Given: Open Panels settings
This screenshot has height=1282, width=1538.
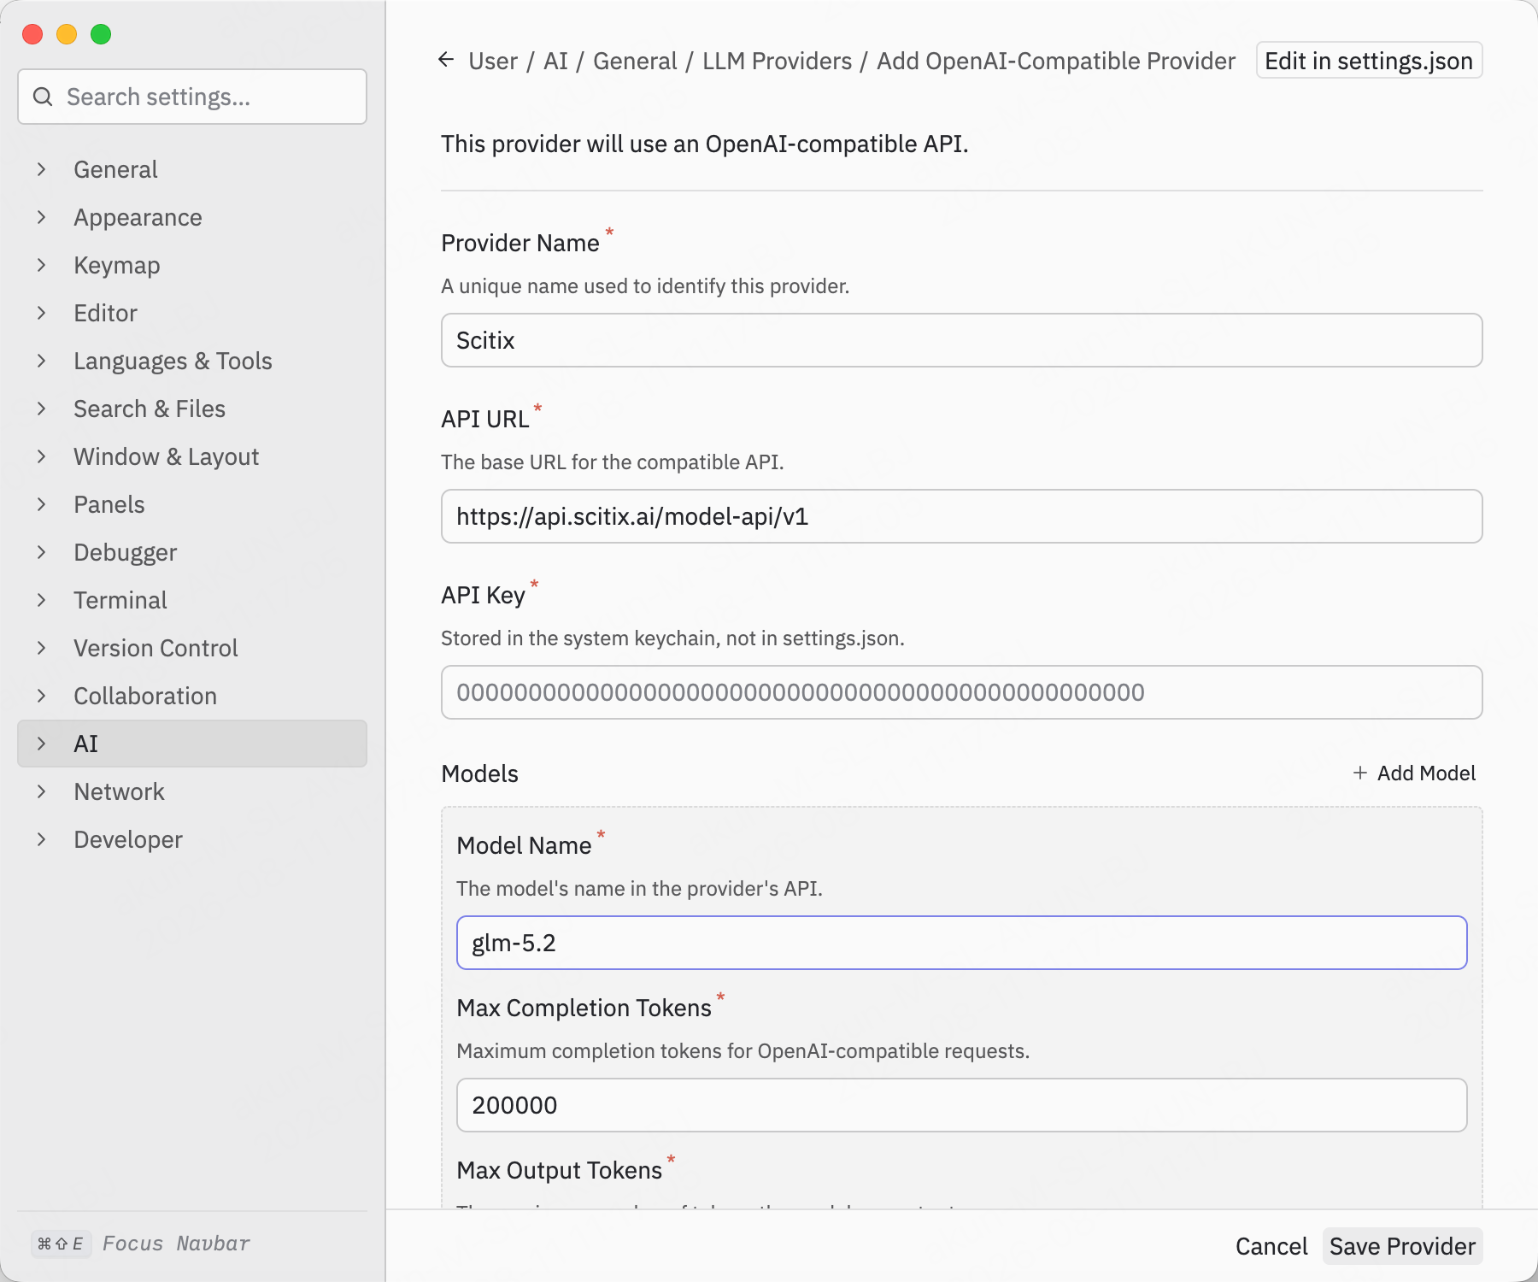Looking at the screenshot, I should [x=192, y=504].
